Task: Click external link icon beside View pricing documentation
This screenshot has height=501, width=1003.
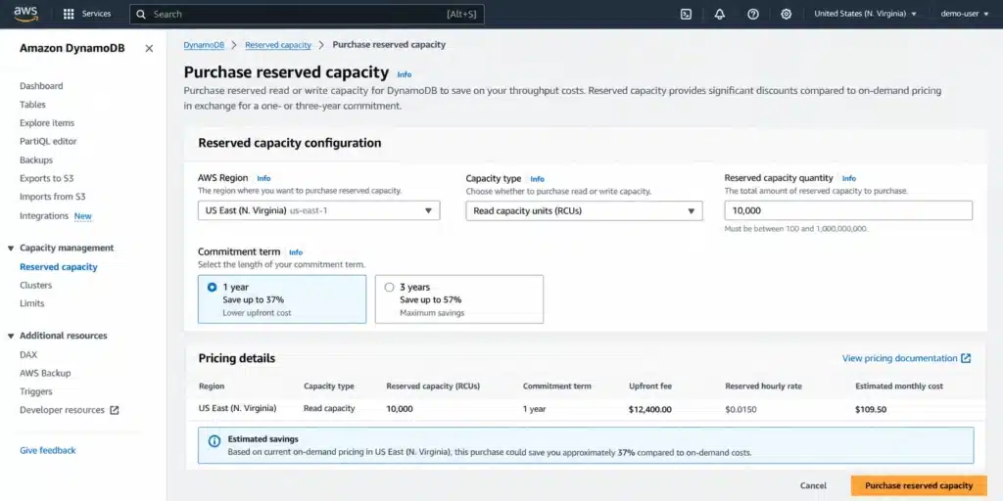Action: click(x=966, y=358)
